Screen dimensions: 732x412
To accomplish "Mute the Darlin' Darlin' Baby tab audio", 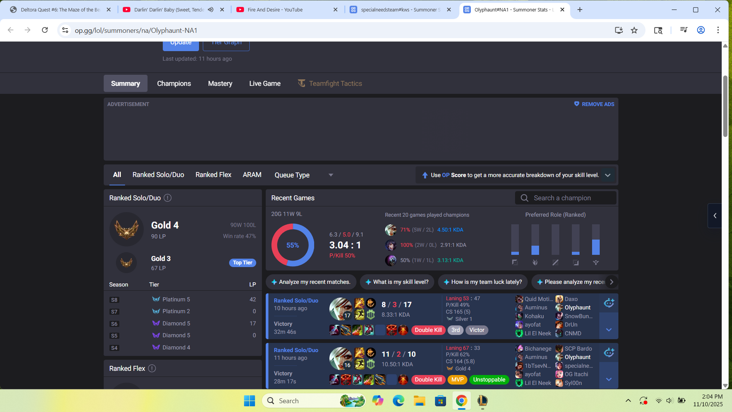I will point(211,10).
